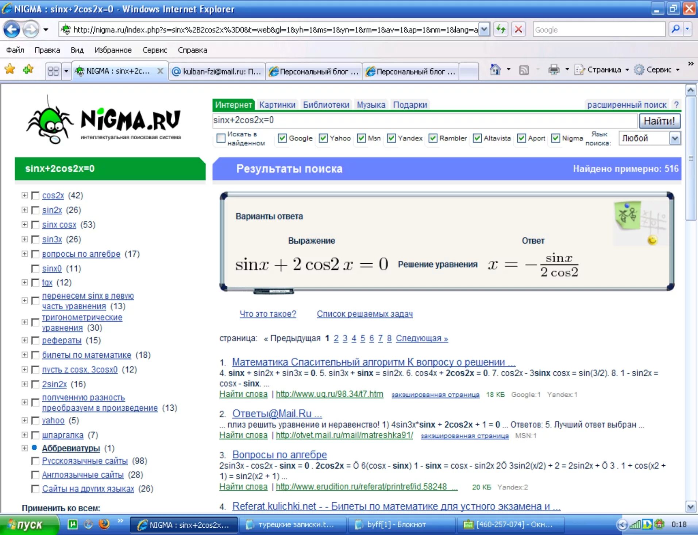Open the Справка menu
698x535 pixels.
click(x=193, y=50)
